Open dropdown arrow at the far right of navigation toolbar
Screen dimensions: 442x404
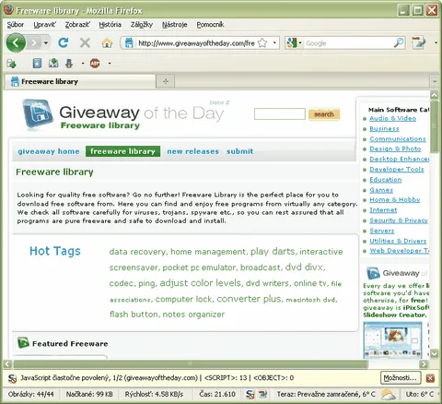[x=436, y=42]
